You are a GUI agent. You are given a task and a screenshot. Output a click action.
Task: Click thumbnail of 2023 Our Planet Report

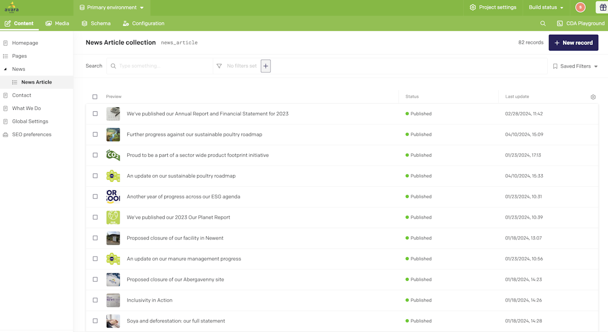[113, 217]
